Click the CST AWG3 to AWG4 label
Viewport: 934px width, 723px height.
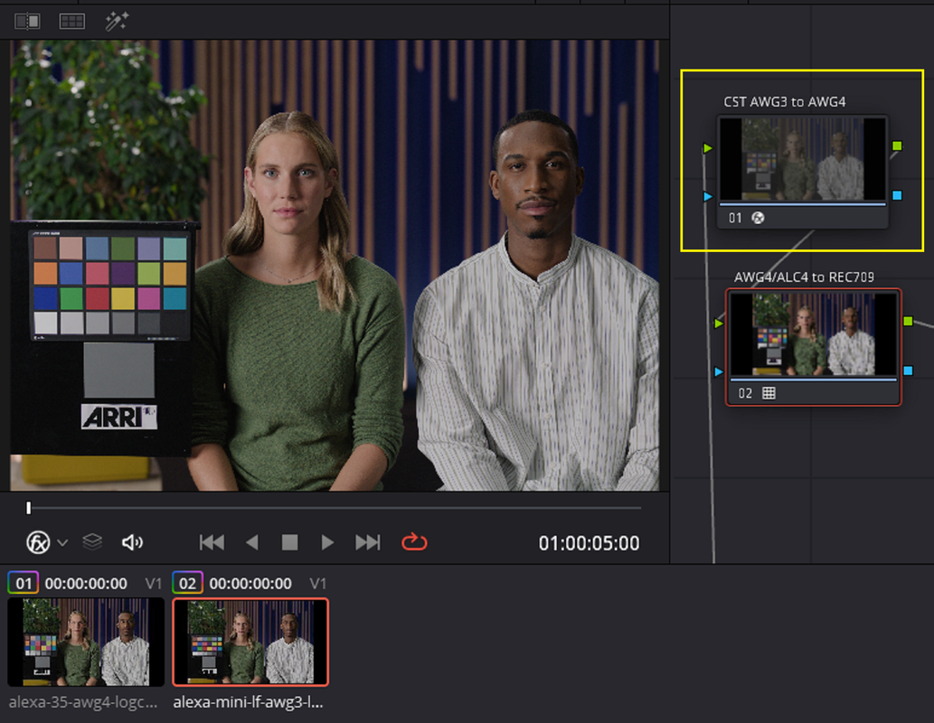pos(785,102)
